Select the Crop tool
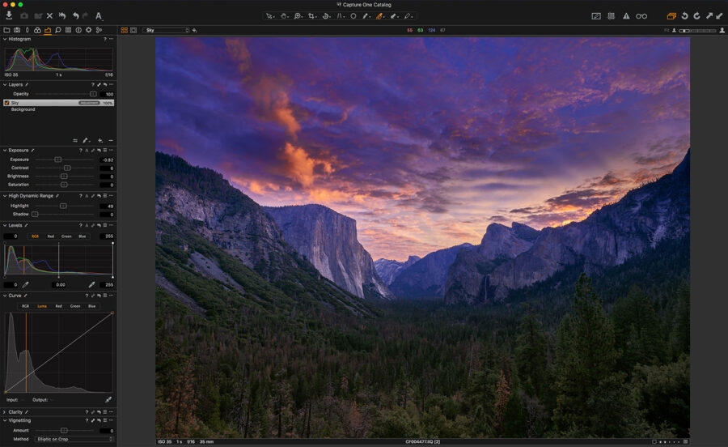 (312, 16)
